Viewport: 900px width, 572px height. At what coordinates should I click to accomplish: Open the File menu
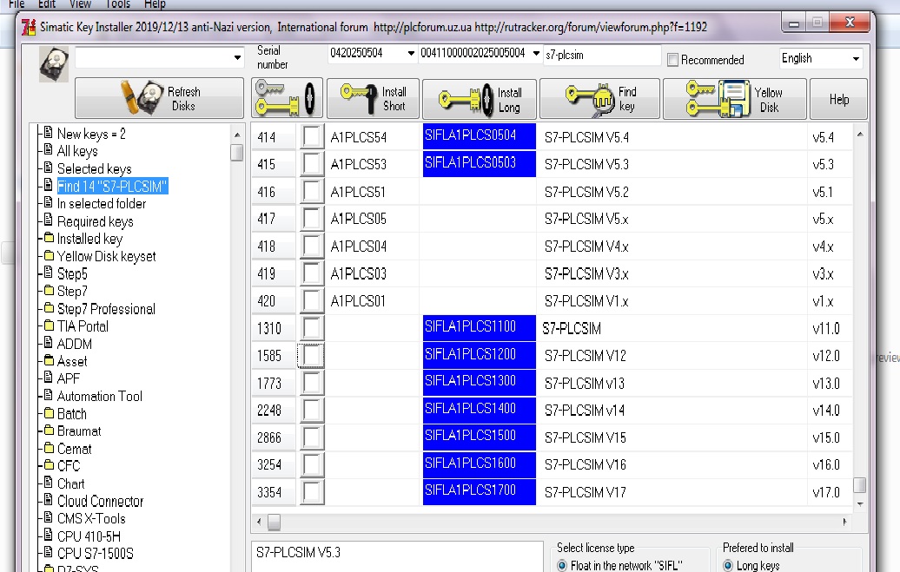tap(17, 4)
